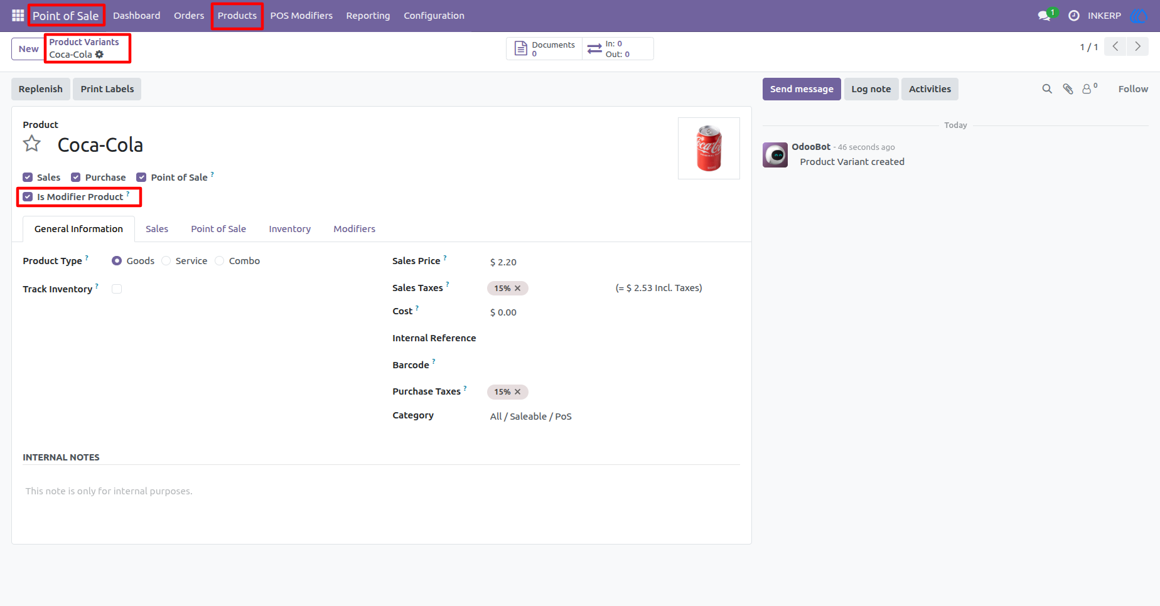Screen dimensions: 1160x606
Task: Open the POS Modifiers menu
Action: point(301,16)
